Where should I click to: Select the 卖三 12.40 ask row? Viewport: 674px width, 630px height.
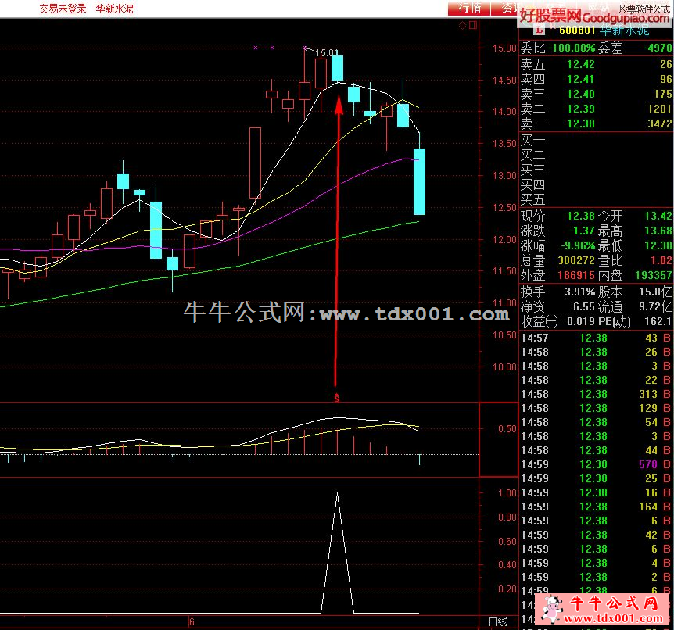596,94
